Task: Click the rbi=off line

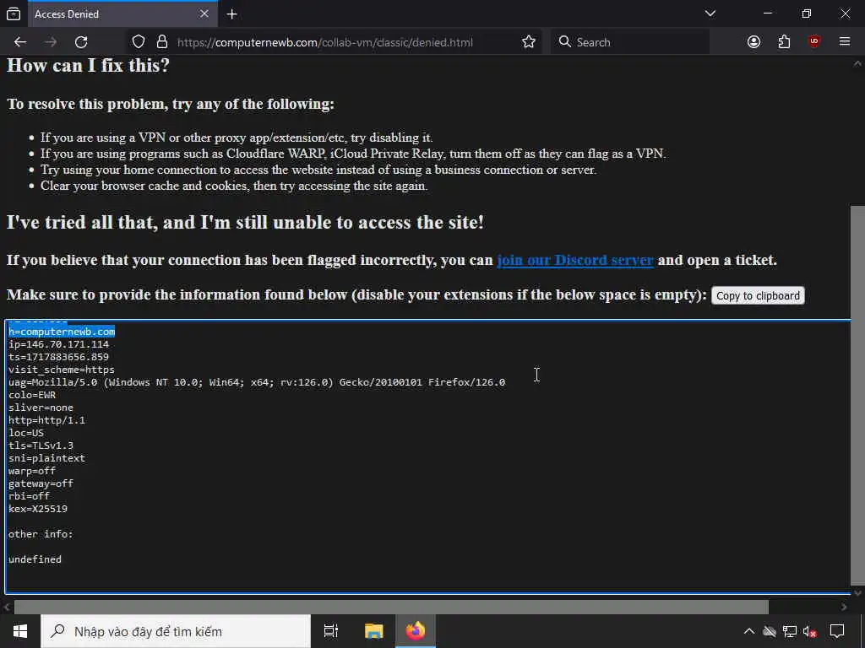Action: tap(29, 496)
